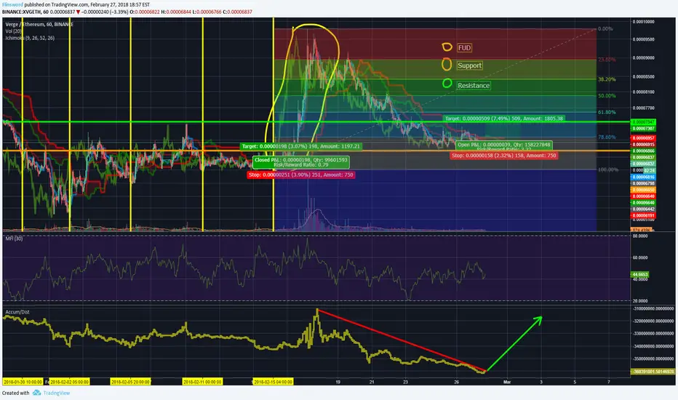Viewport: 678px width, 400px height.
Task: Click the 02:24 bar countdown label
Action: (x=650, y=170)
